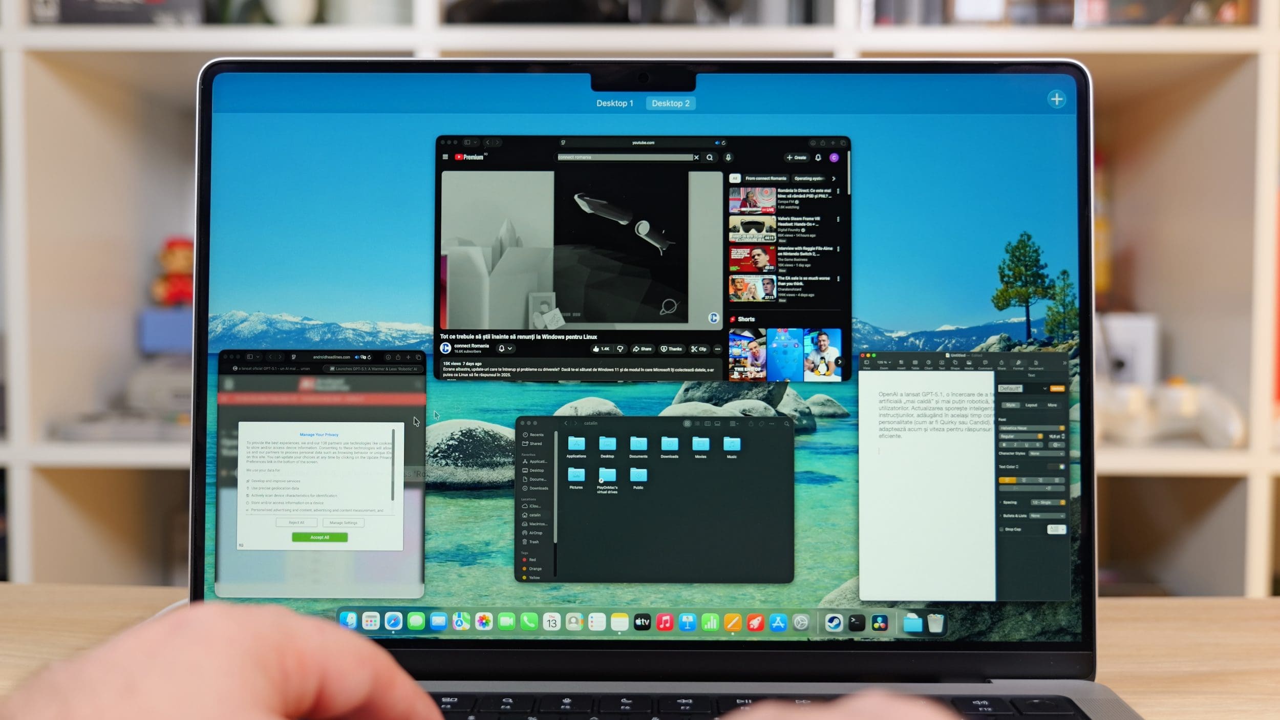Click the YouTube voice search microphone

728,158
